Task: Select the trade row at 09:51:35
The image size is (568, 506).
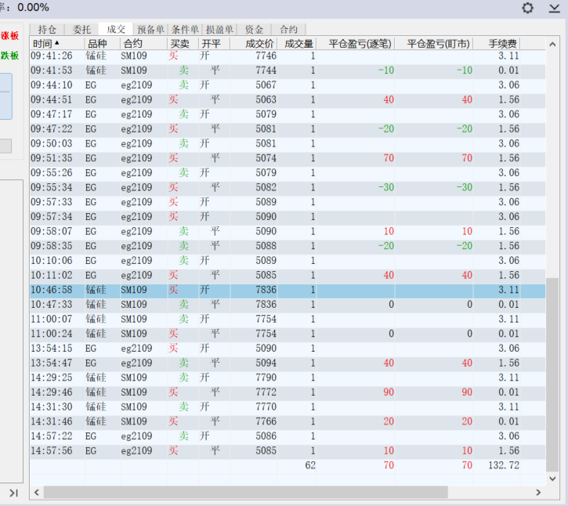Action: tap(288, 158)
